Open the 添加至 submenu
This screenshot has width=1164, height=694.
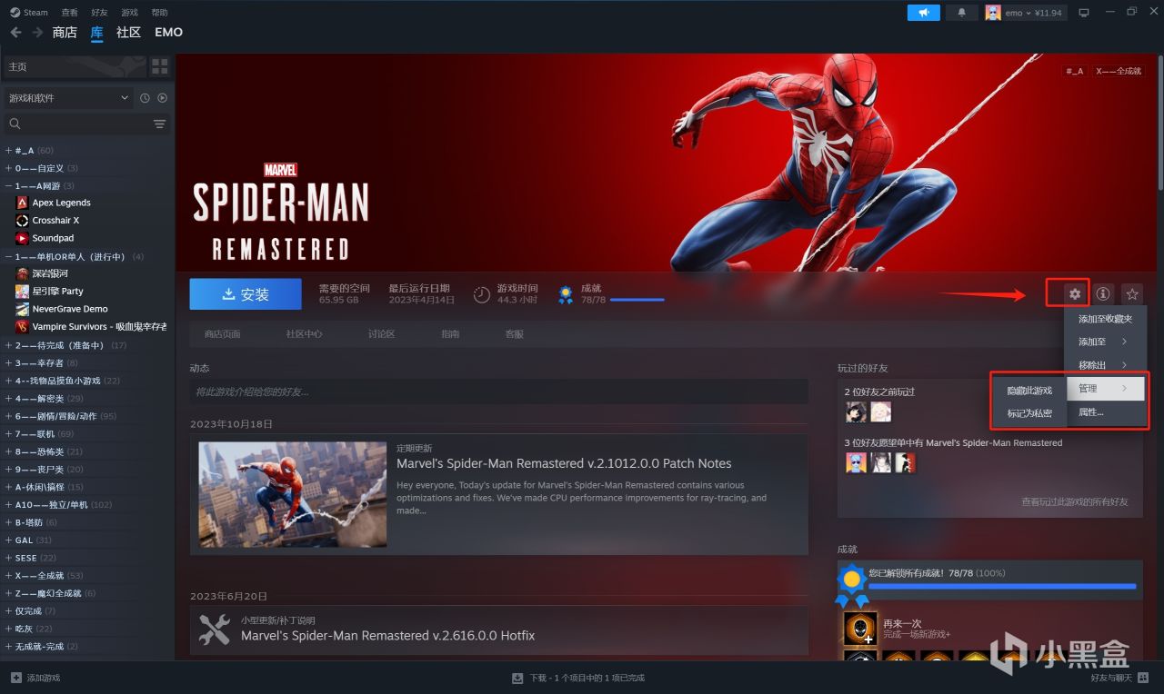pos(1105,342)
